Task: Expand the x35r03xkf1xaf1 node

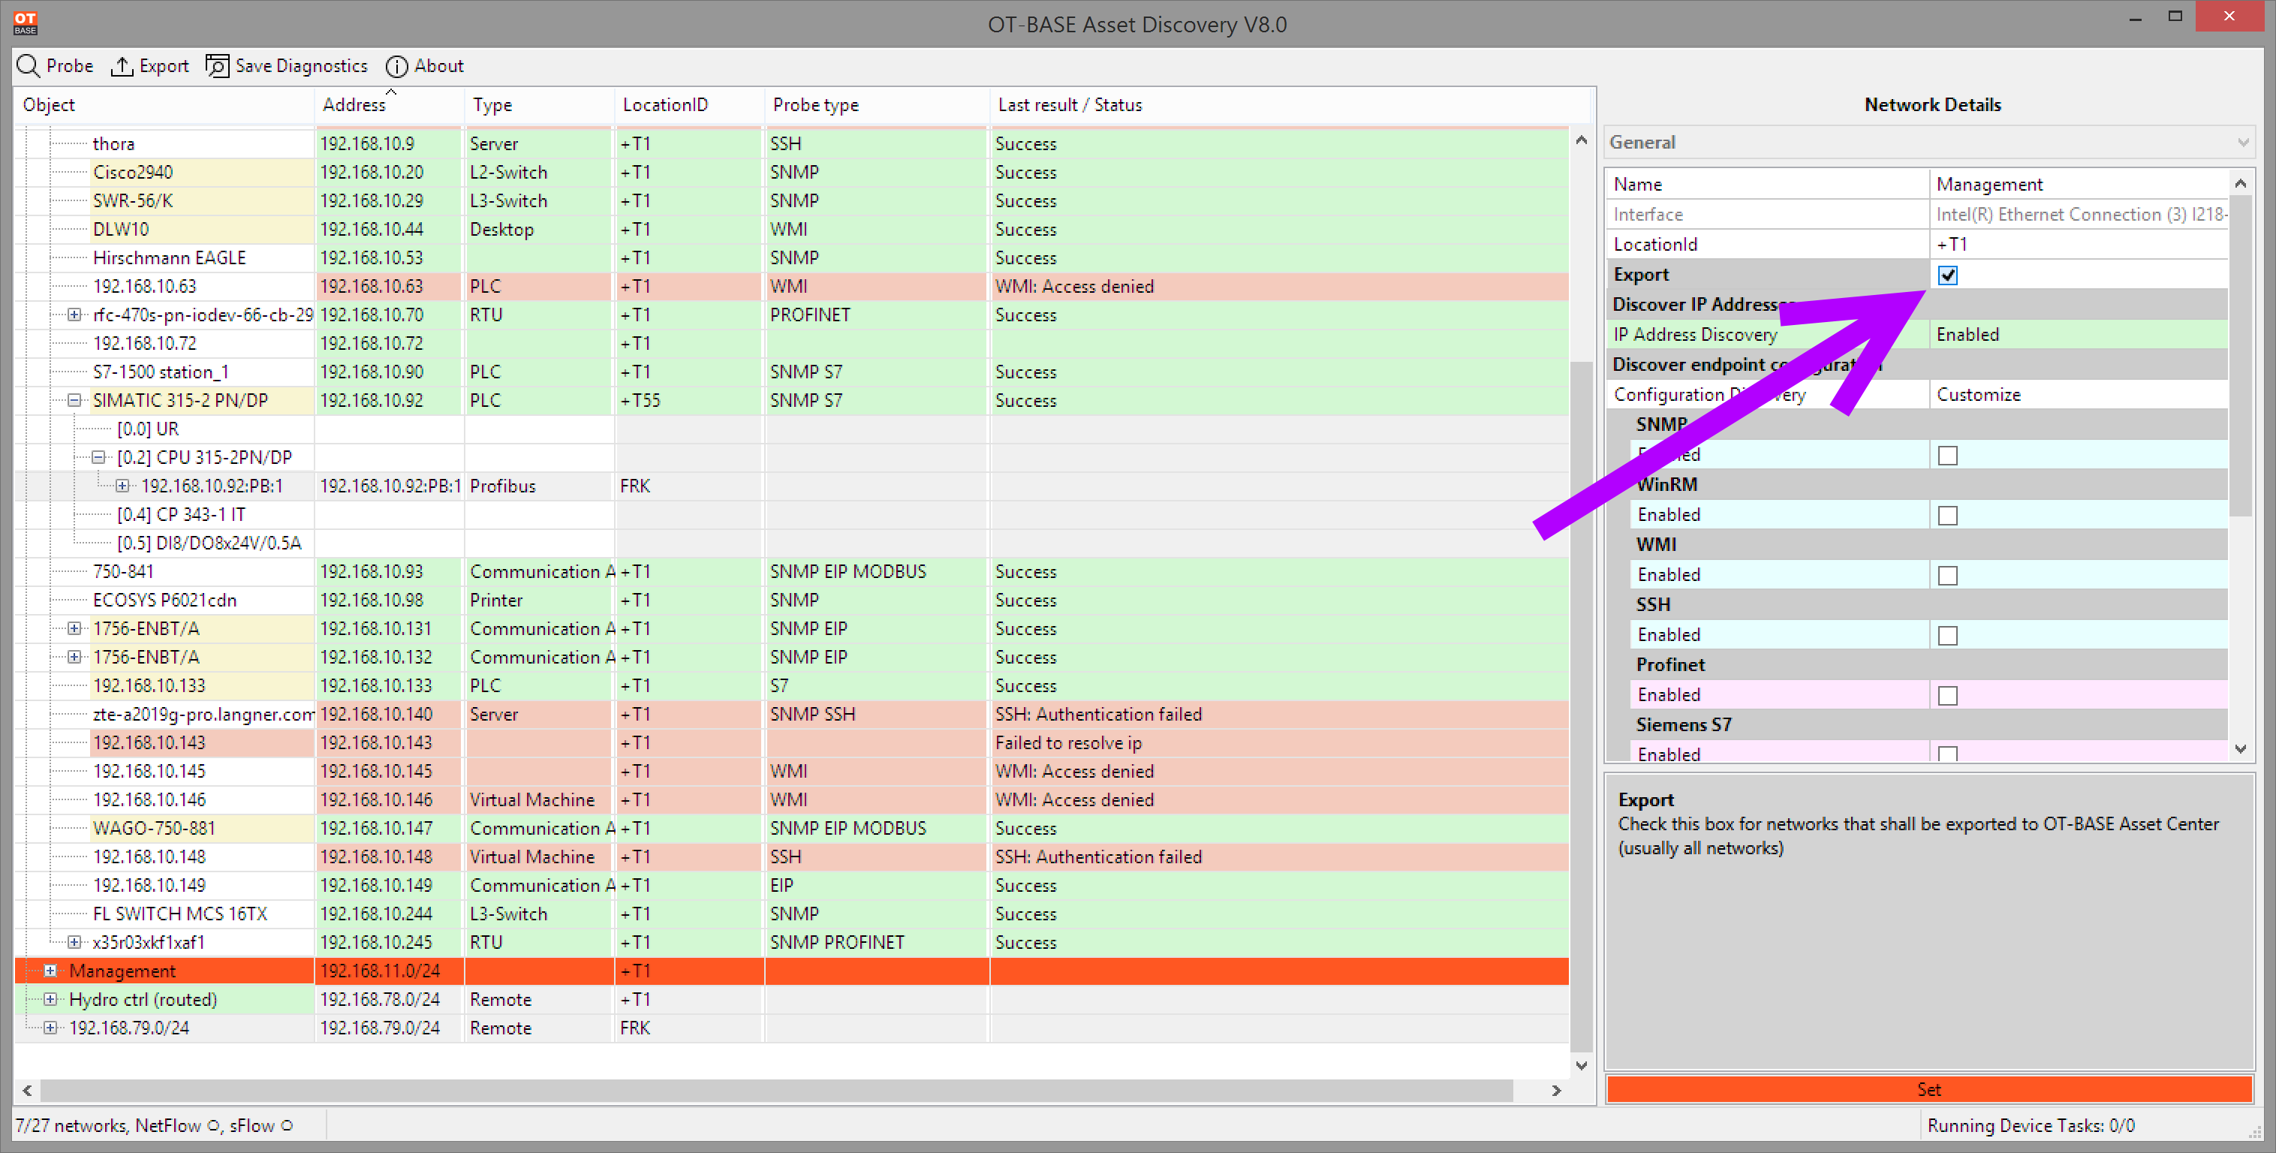Action: click(x=74, y=942)
